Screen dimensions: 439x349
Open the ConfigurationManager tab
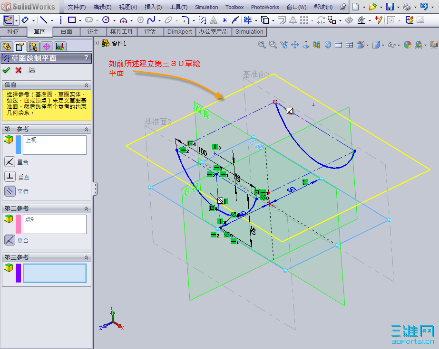click(x=33, y=47)
